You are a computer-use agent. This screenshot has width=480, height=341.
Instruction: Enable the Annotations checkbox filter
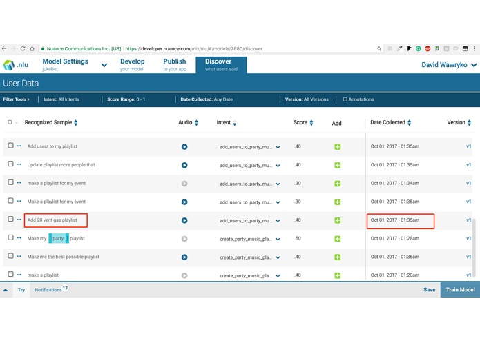click(345, 99)
